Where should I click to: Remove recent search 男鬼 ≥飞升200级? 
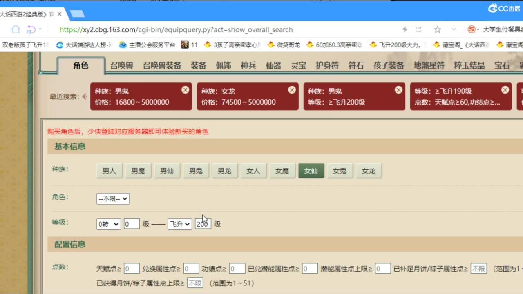click(x=398, y=90)
